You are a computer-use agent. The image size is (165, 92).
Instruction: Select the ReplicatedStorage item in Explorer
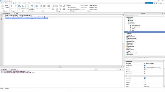click(132, 38)
